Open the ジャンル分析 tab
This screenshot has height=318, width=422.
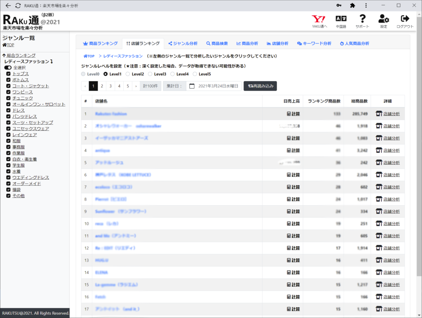[183, 43]
